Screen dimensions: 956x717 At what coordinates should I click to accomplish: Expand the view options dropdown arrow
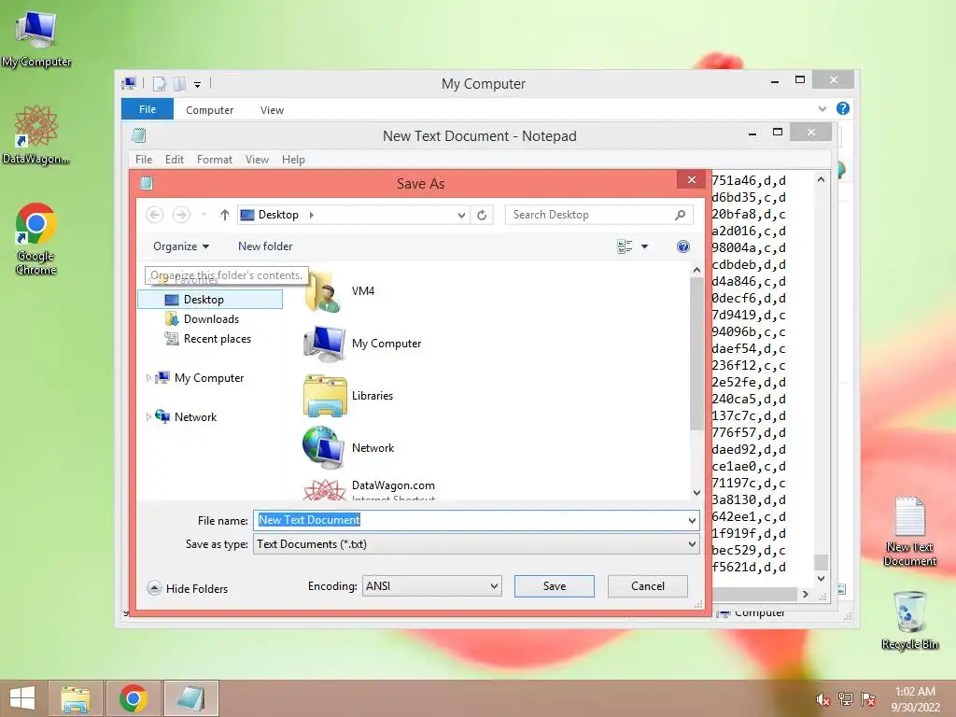click(x=644, y=246)
